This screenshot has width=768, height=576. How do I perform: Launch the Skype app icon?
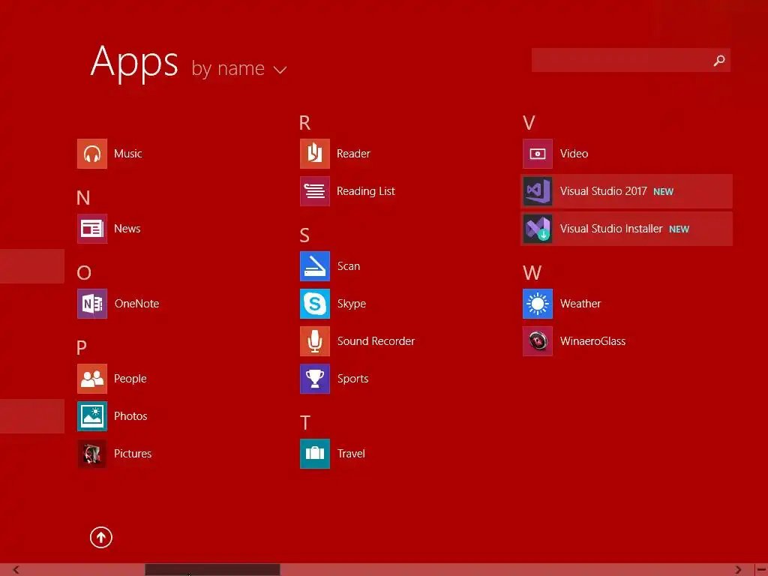click(315, 304)
